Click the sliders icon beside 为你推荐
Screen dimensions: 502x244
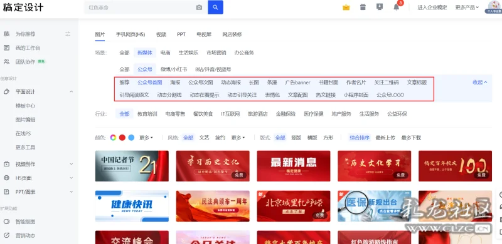click(68, 34)
